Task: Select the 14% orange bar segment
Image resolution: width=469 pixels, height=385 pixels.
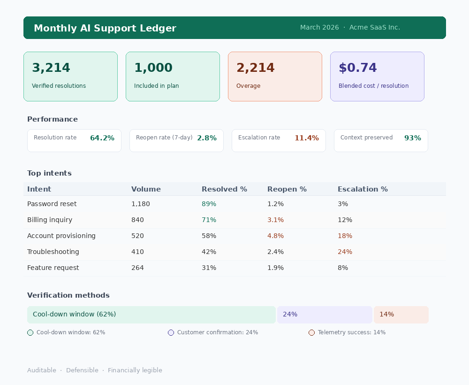Action: [401, 315]
